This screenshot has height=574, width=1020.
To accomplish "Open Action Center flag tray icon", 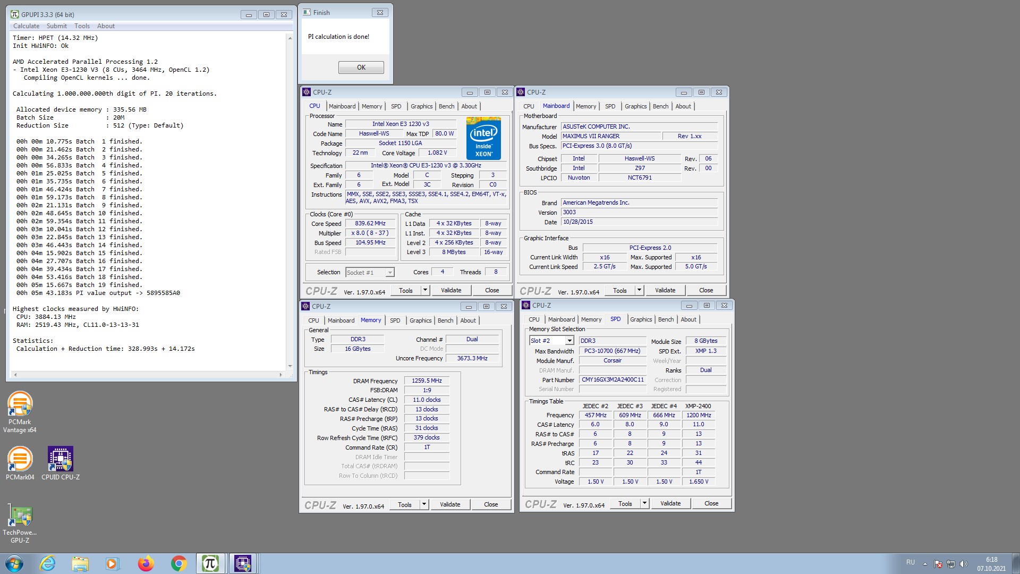I will click(x=938, y=564).
